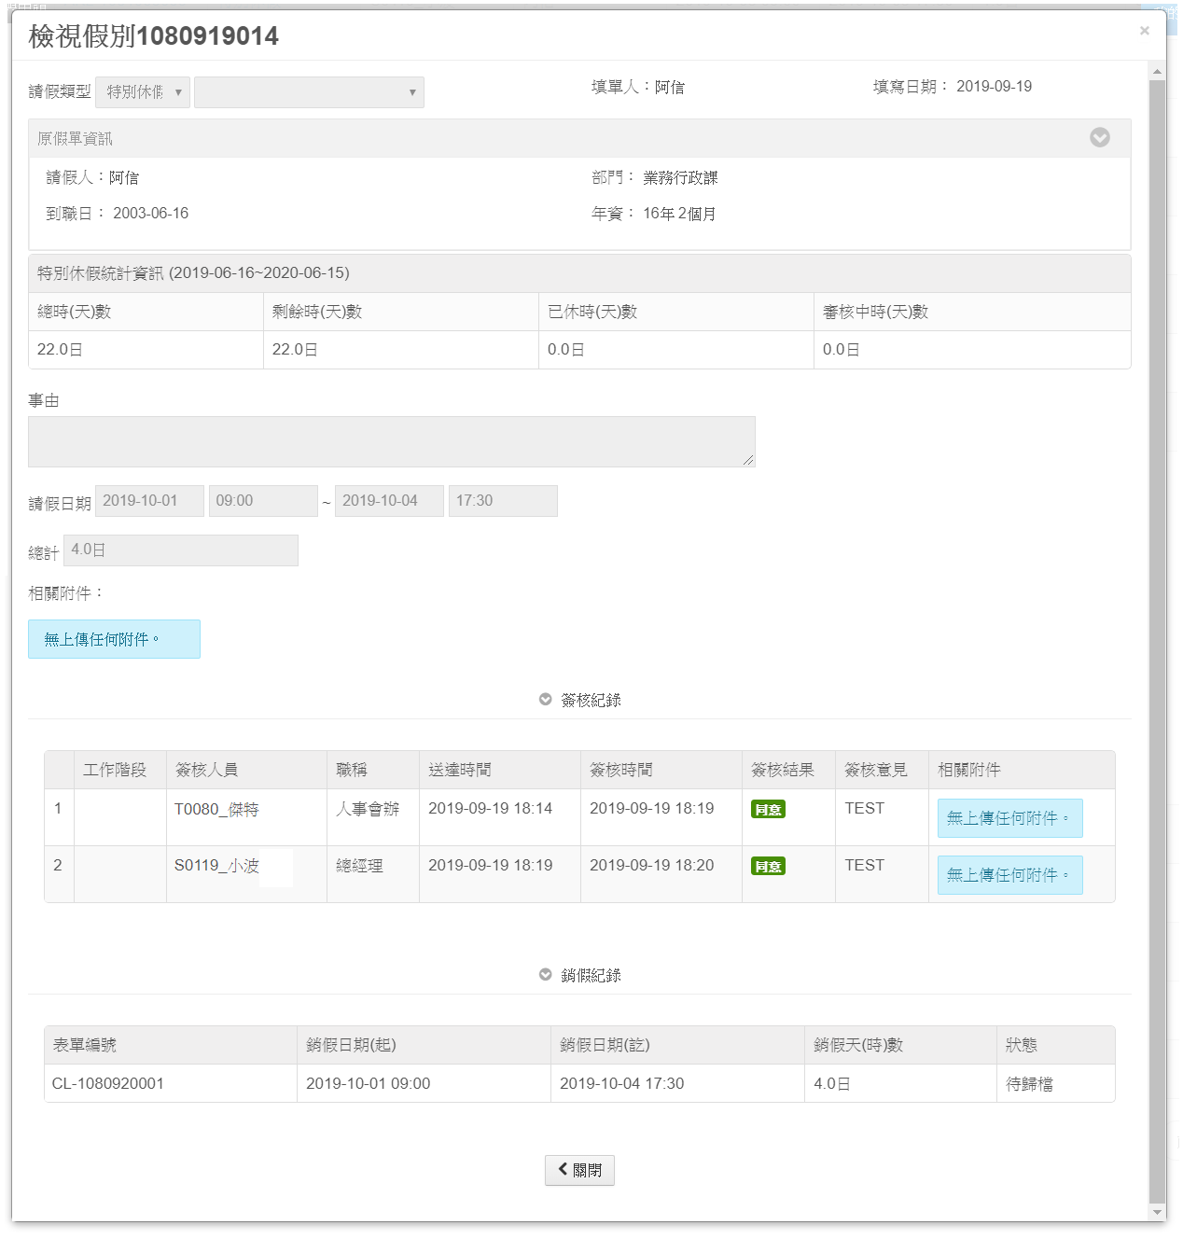Close the dialog with the X icon

pyautogui.click(x=1144, y=31)
